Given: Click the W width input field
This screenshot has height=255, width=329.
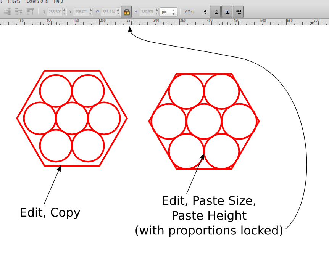Looking at the screenshot, I should pos(108,12).
